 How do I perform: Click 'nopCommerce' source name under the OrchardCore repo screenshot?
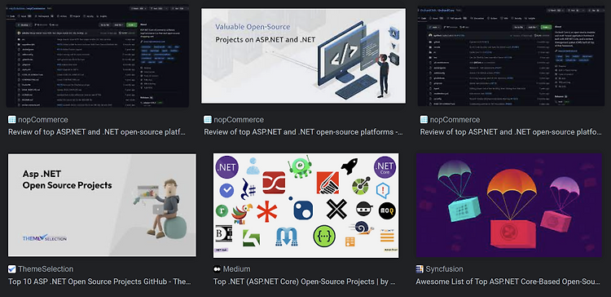(x=455, y=120)
